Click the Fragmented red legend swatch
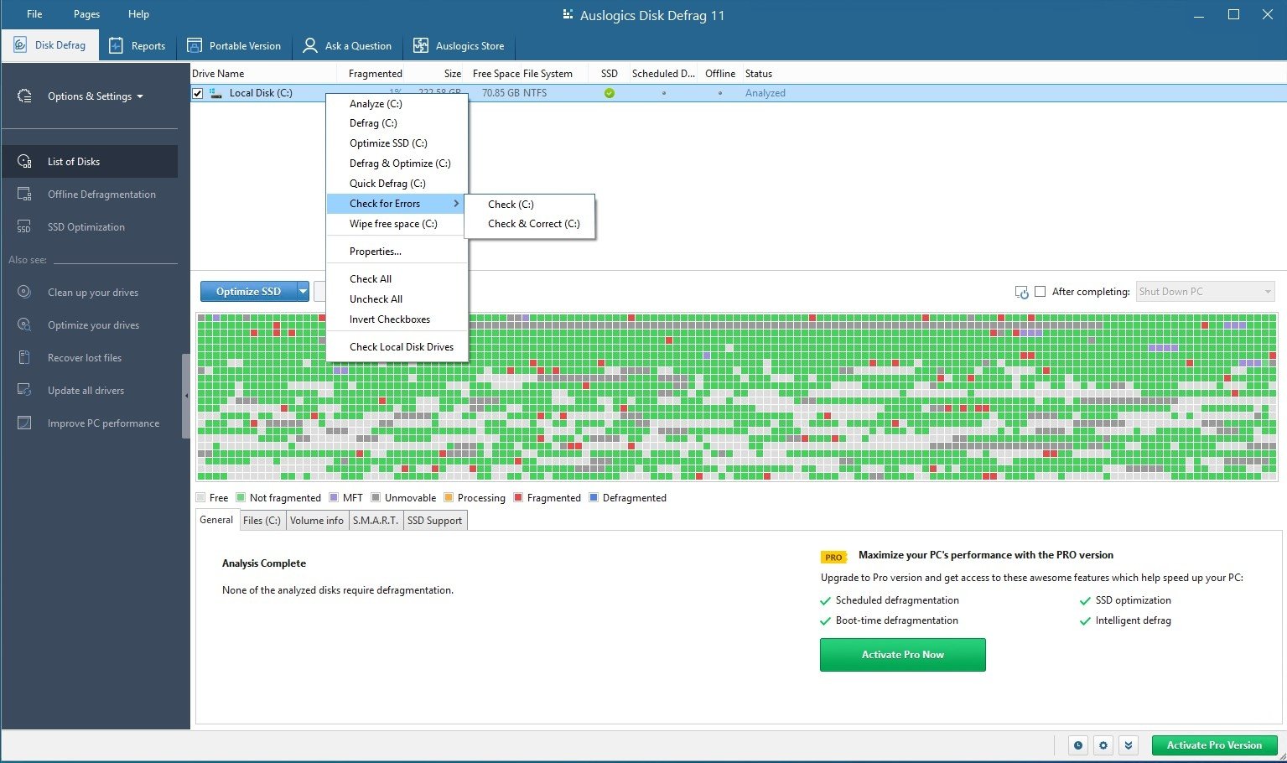 (518, 497)
